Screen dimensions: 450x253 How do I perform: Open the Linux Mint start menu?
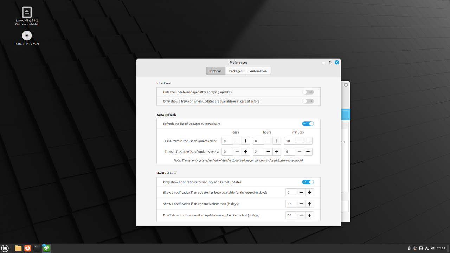[x=5, y=248]
